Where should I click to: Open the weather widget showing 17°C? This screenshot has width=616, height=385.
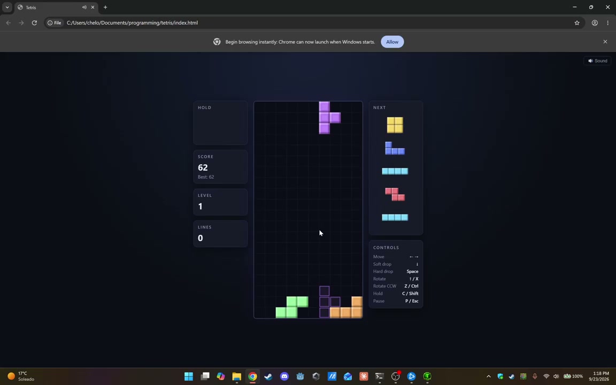(21, 376)
